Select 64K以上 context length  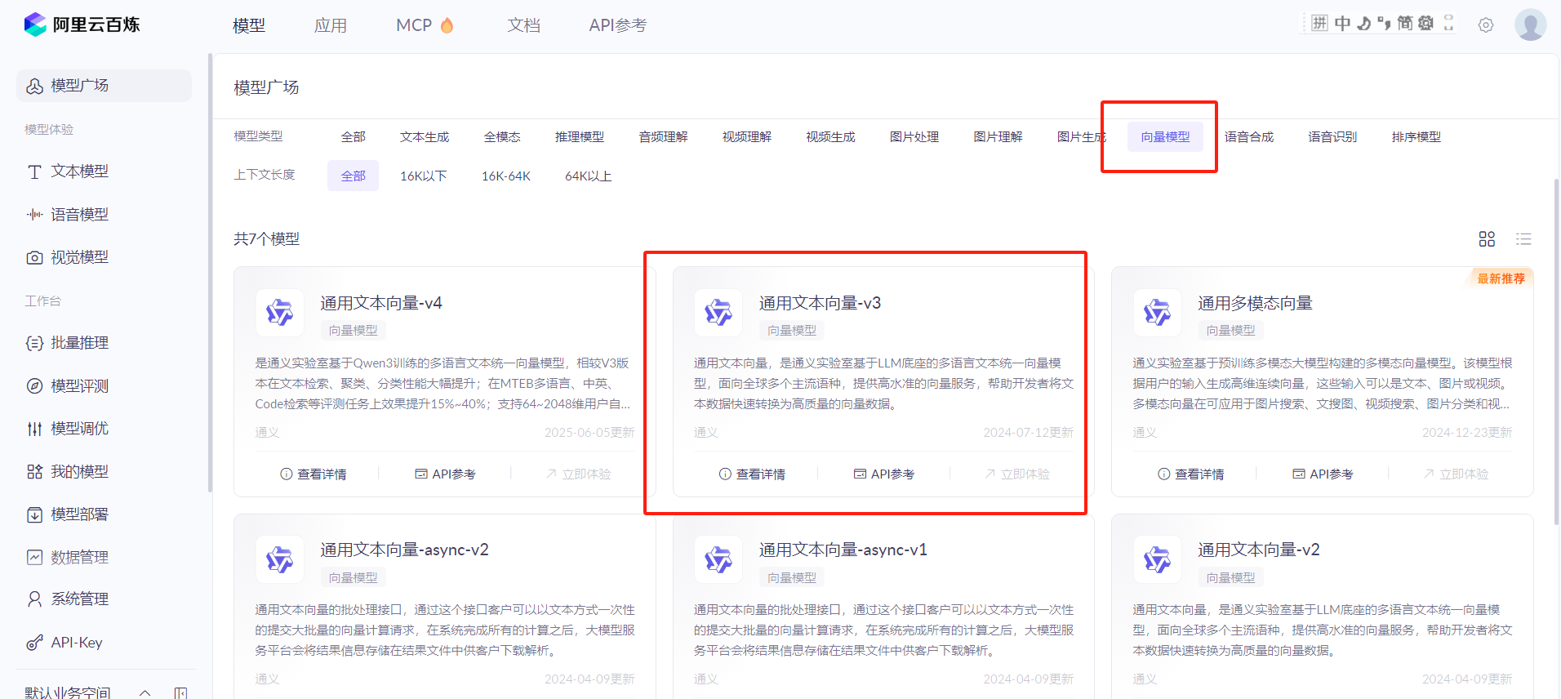click(x=589, y=176)
